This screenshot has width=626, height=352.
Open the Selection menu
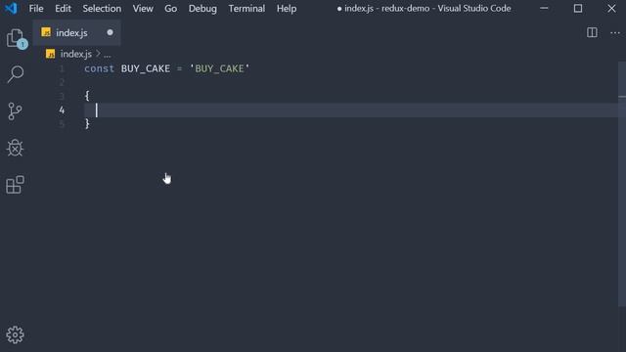(102, 9)
